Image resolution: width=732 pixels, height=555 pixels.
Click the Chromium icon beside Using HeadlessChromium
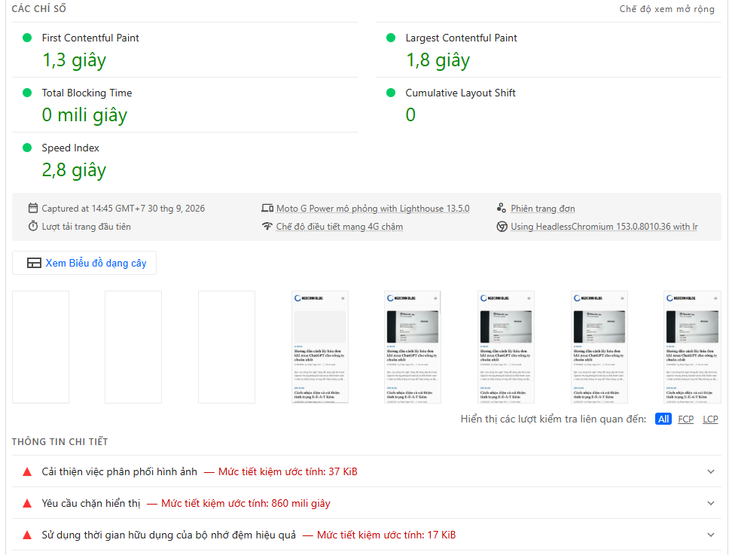502,227
